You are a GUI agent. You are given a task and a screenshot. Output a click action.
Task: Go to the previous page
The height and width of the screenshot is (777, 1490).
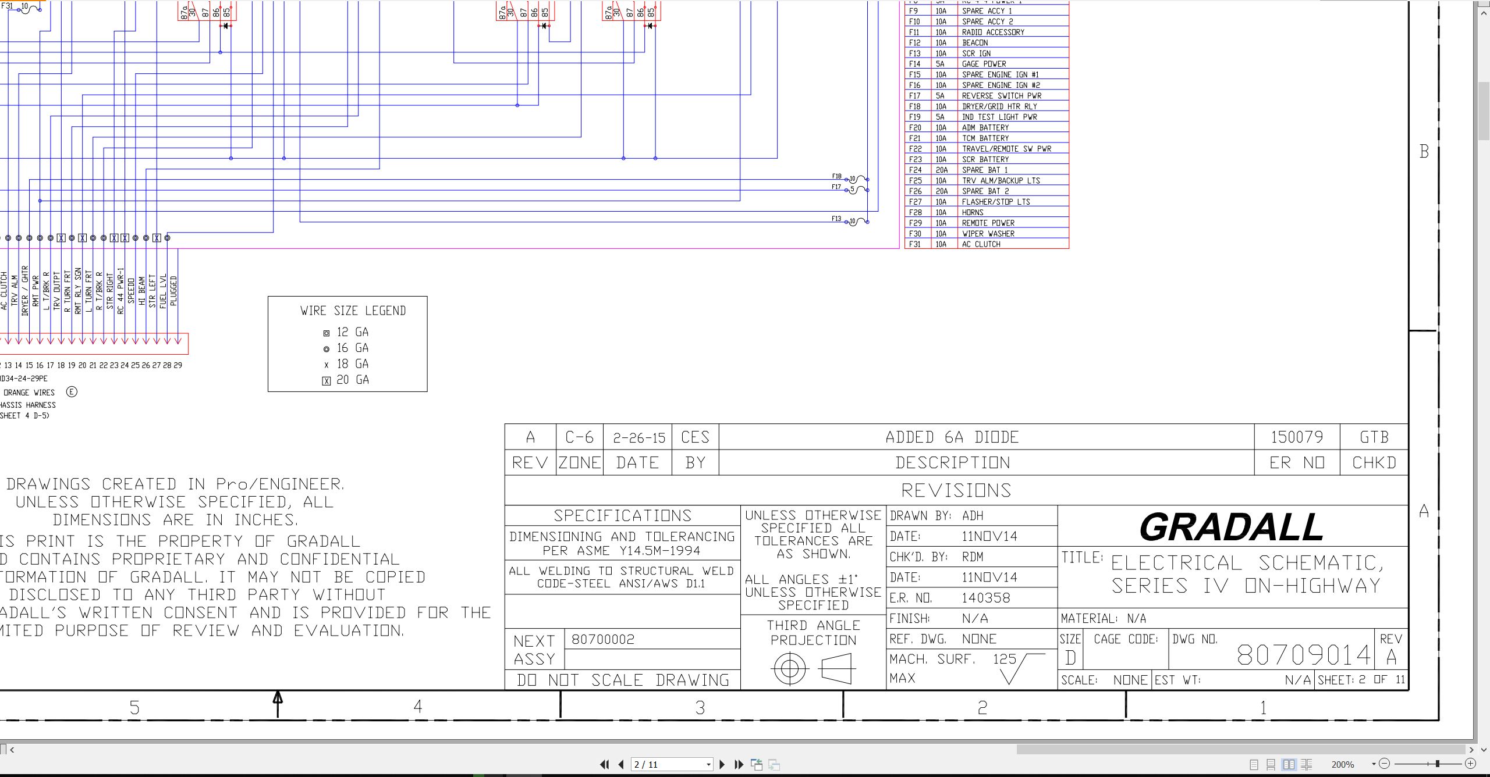coord(621,764)
